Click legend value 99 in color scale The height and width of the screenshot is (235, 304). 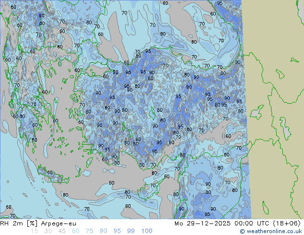131,231
